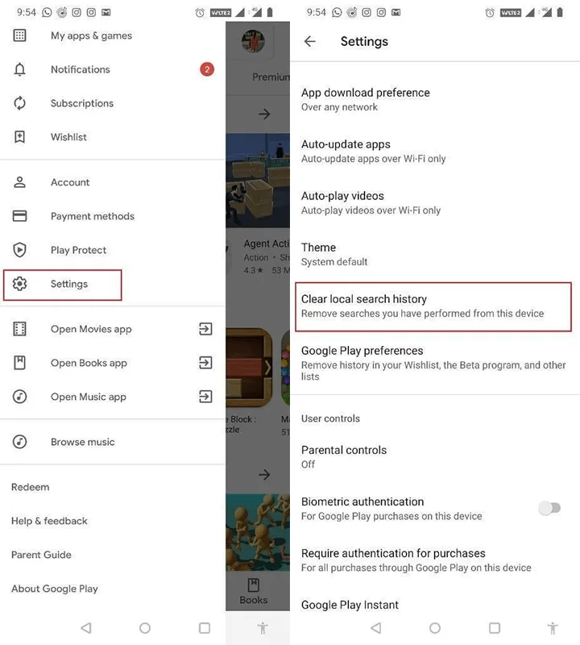Open Account from the side menu

coord(113,182)
